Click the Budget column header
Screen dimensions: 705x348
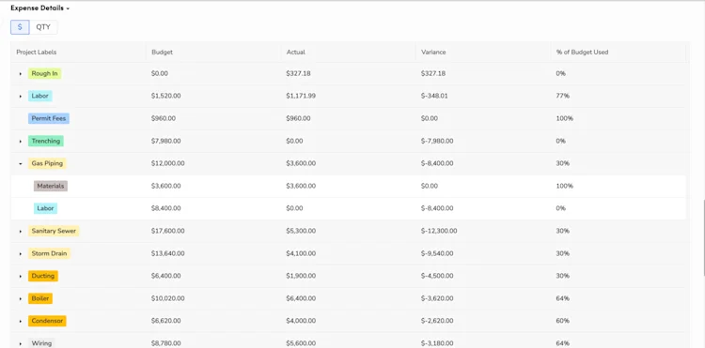point(162,52)
